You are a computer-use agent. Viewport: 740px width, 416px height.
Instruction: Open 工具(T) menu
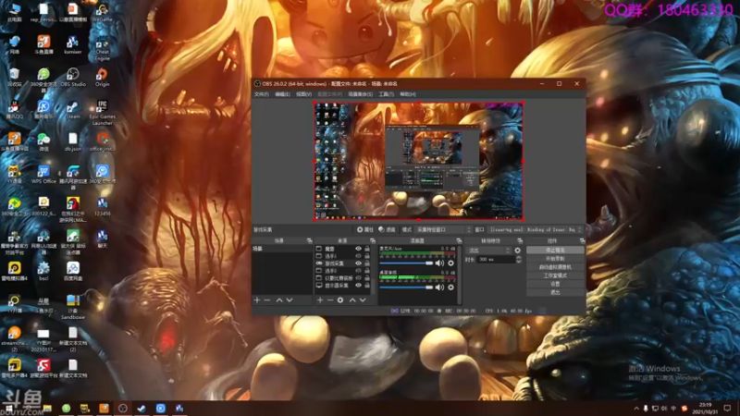click(386, 94)
